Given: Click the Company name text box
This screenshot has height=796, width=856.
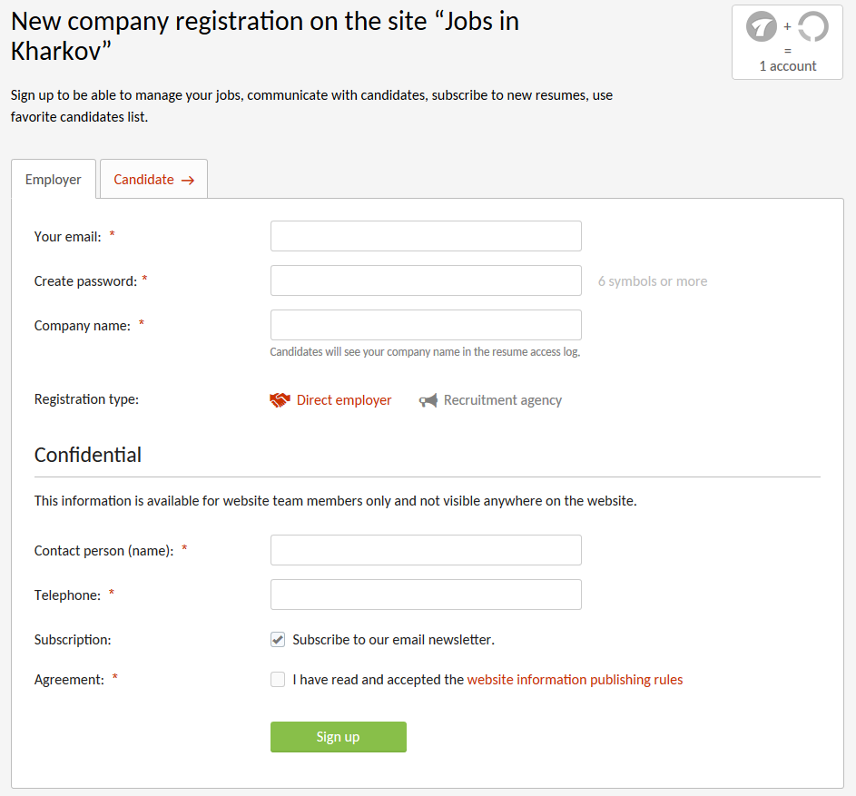Looking at the screenshot, I should pos(426,325).
